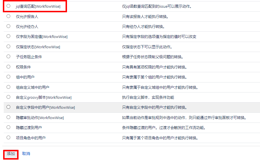Select the 仅允许报告人 radio option

coord(8,16)
